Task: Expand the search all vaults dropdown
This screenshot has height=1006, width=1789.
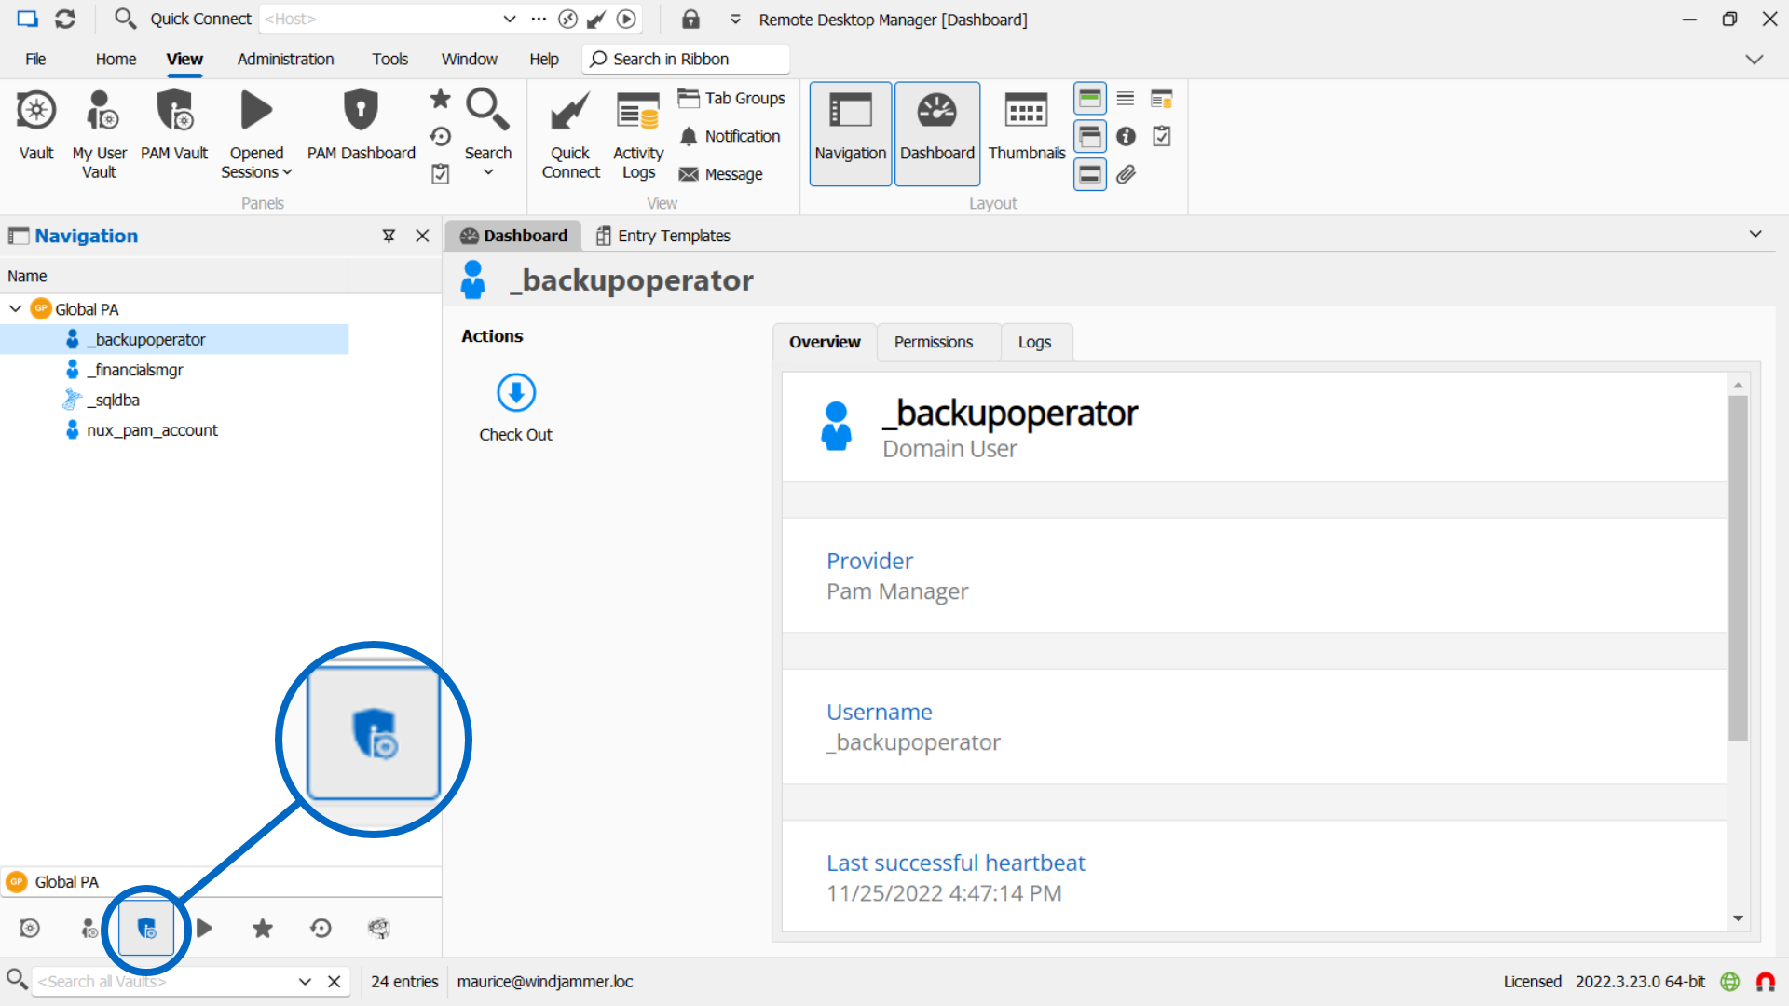Action: (305, 981)
